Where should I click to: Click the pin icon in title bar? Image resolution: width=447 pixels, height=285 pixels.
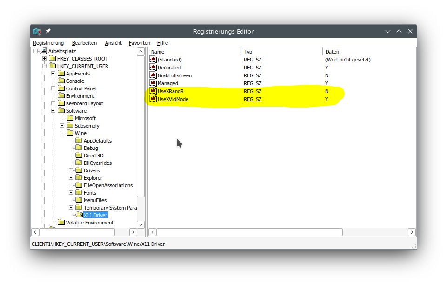click(x=48, y=31)
